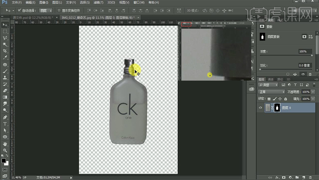This screenshot has height=180, width=319.
Task: Click apply mask icon in Properties
Action: (295, 74)
